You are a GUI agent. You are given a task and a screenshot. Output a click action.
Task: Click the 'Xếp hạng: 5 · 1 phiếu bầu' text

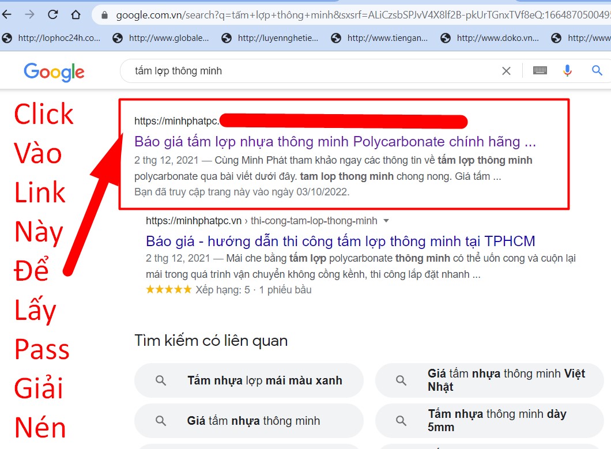(254, 290)
